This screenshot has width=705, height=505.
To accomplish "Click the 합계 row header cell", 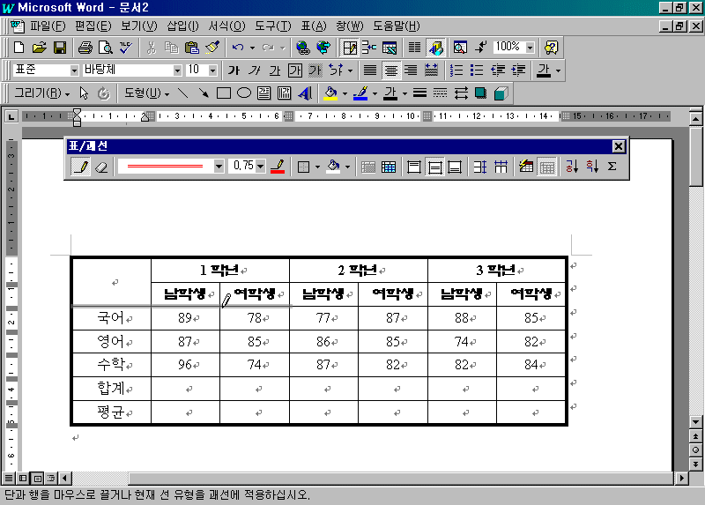I will pos(111,389).
